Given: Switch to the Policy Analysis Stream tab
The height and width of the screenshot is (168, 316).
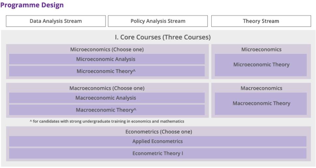Looking at the screenshot, I should (158, 21).
